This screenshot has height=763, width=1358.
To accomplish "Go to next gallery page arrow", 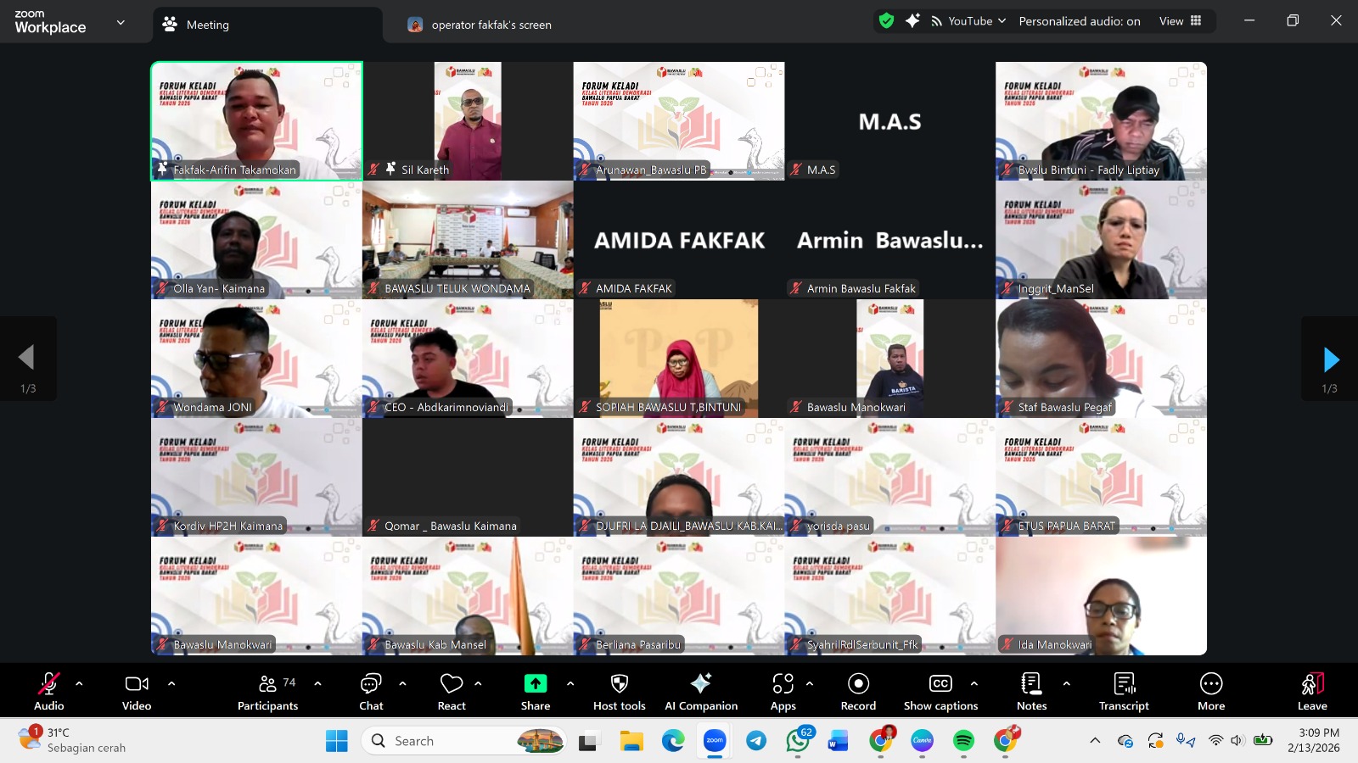I will pos(1330,359).
